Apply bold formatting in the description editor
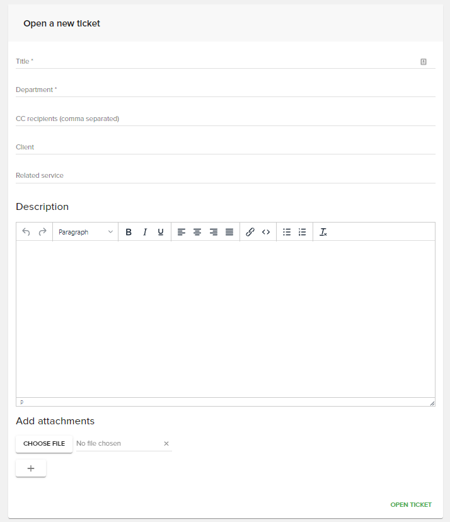The width and height of the screenshot is (450, 522). (129, 231)
